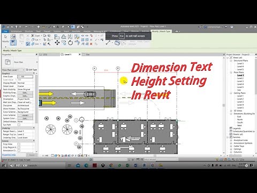Select grid bubble A in drawing
257x193 pixels.
[x=95, y=69]
